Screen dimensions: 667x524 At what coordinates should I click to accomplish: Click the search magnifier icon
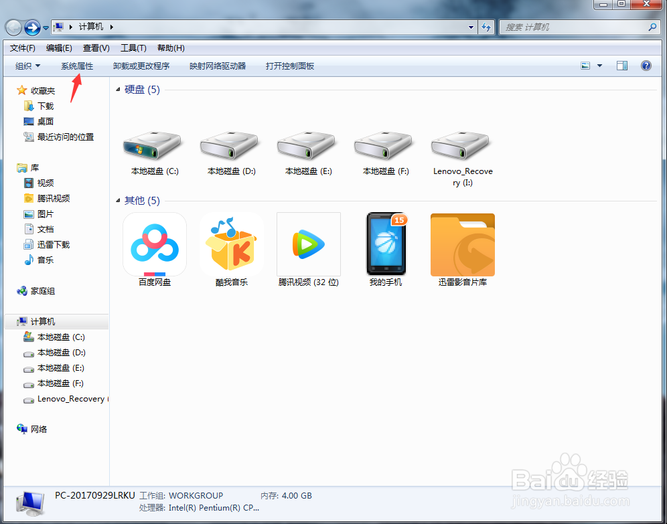point(652,27)
